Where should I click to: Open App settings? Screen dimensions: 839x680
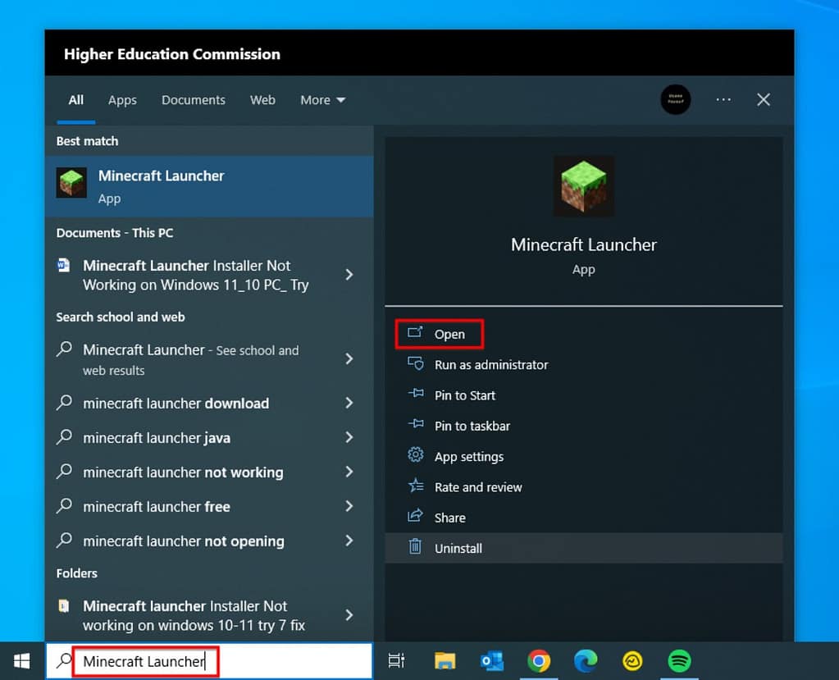(469, 457)
